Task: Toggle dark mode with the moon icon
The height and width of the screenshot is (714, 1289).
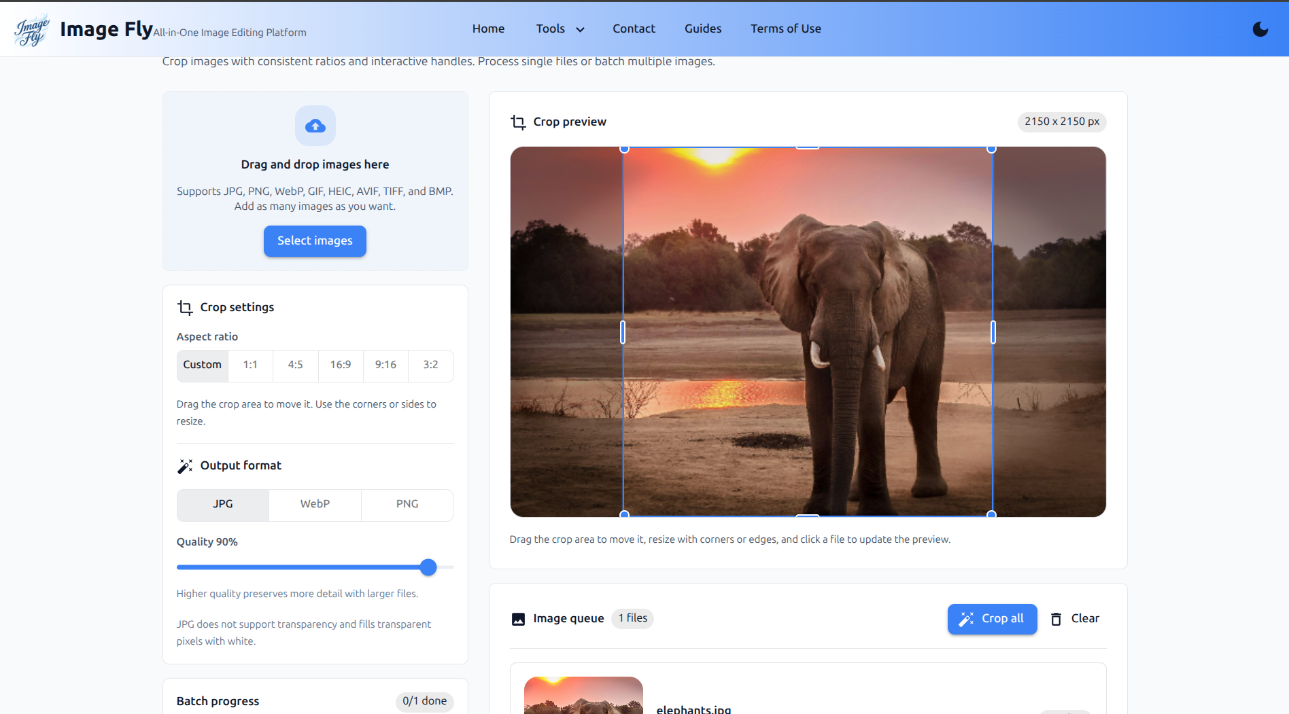Action: pyautogui.click(x=1261, y=29)
